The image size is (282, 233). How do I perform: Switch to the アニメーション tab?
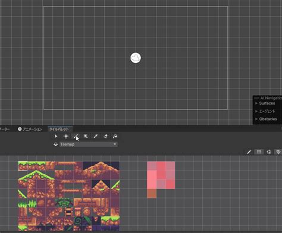pyautogui.click(x=30, y=129)
